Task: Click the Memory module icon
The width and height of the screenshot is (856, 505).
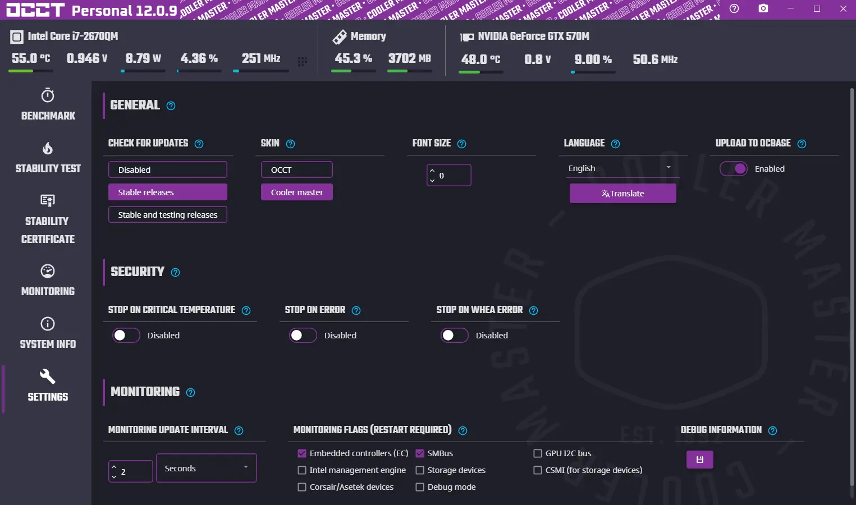Action: pyautogui.click(x=340, y=37)
